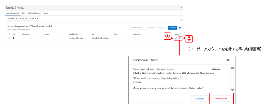The width and height of the screenshot is (262, 106).
Task: Expand the All Apps dropdown filter
Action: tap(23, 18)
